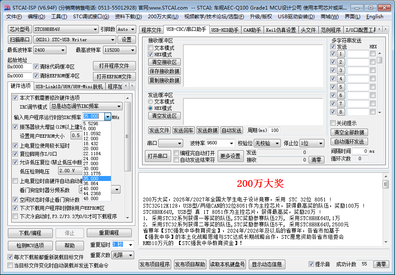395x275 pixels.
Task: Choose 11.0592 MHz from frequency dropdown list
Action: pyautogui.click(x=97, y=134)
